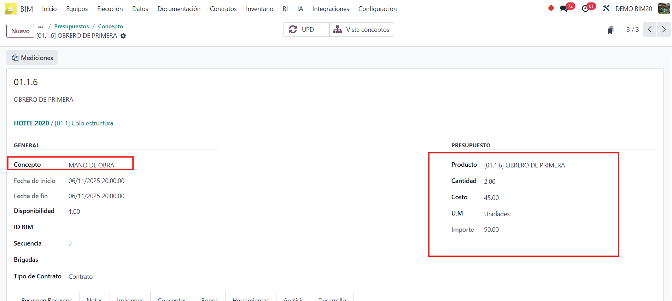Screen dimensions: 672x301
Task: Follow the HOTEL 2020 link
Action: pyautogui.click(x=31, y=123)
